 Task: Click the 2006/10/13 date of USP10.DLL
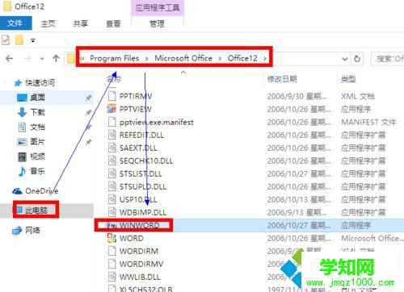pyautogui.click(x=299, y=199)
